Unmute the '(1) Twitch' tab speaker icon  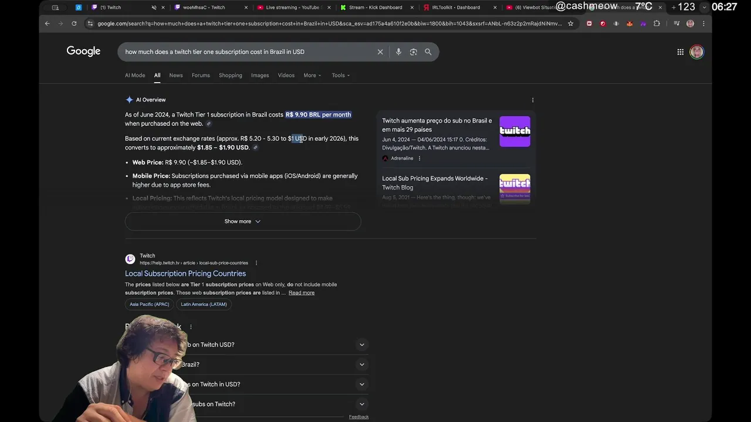click(154, 8)
